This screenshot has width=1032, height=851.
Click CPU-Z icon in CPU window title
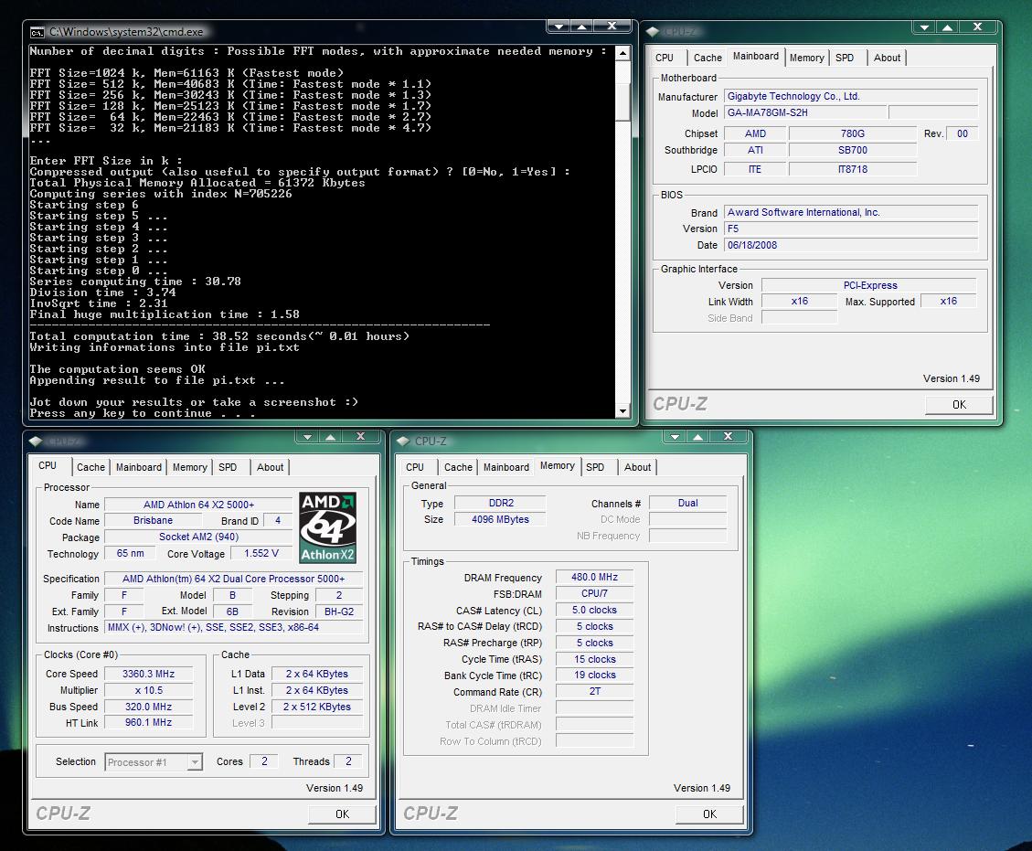[36, 441]
